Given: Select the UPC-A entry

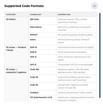Looking at the screenshot, I should pyautogui.click(x=33, y=57).
